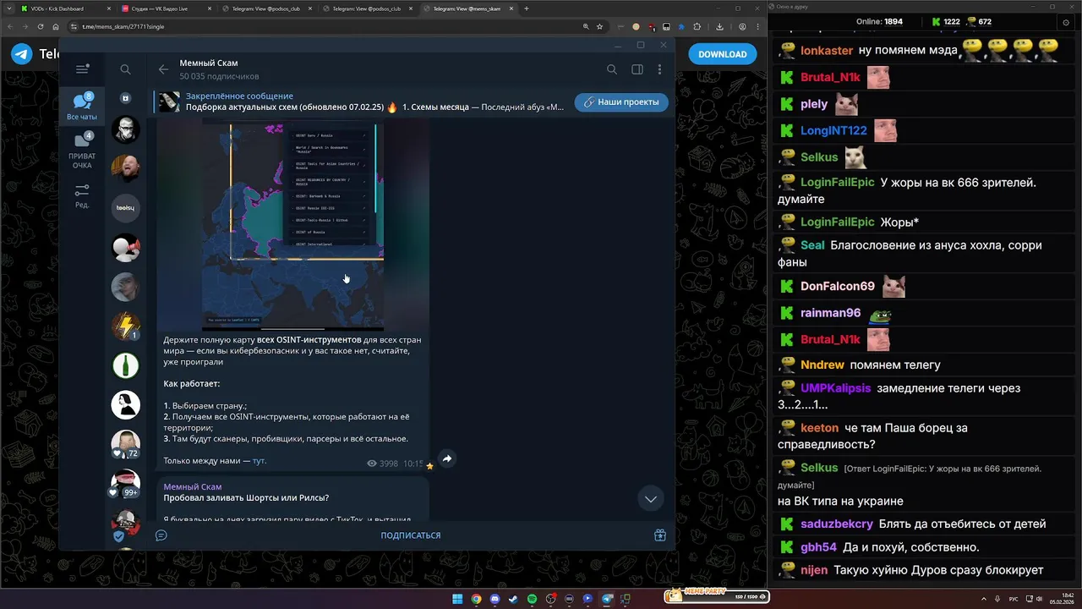Open the browser extensions puzzle icon

(697, 26)
